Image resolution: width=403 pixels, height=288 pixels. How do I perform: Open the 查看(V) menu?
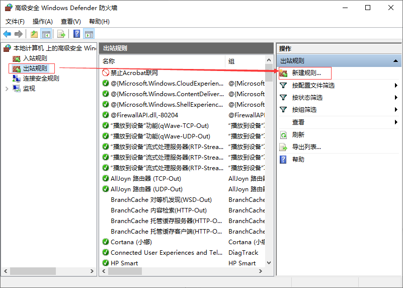70,21
